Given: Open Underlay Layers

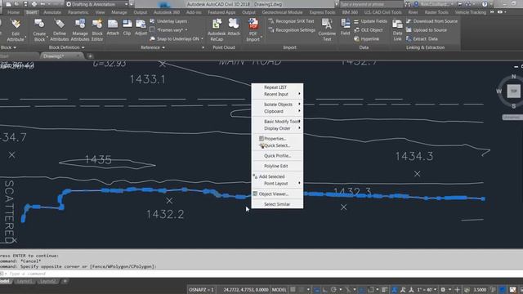Looking at the screenshot, I should pyautogui.click(x=168, y=21).
